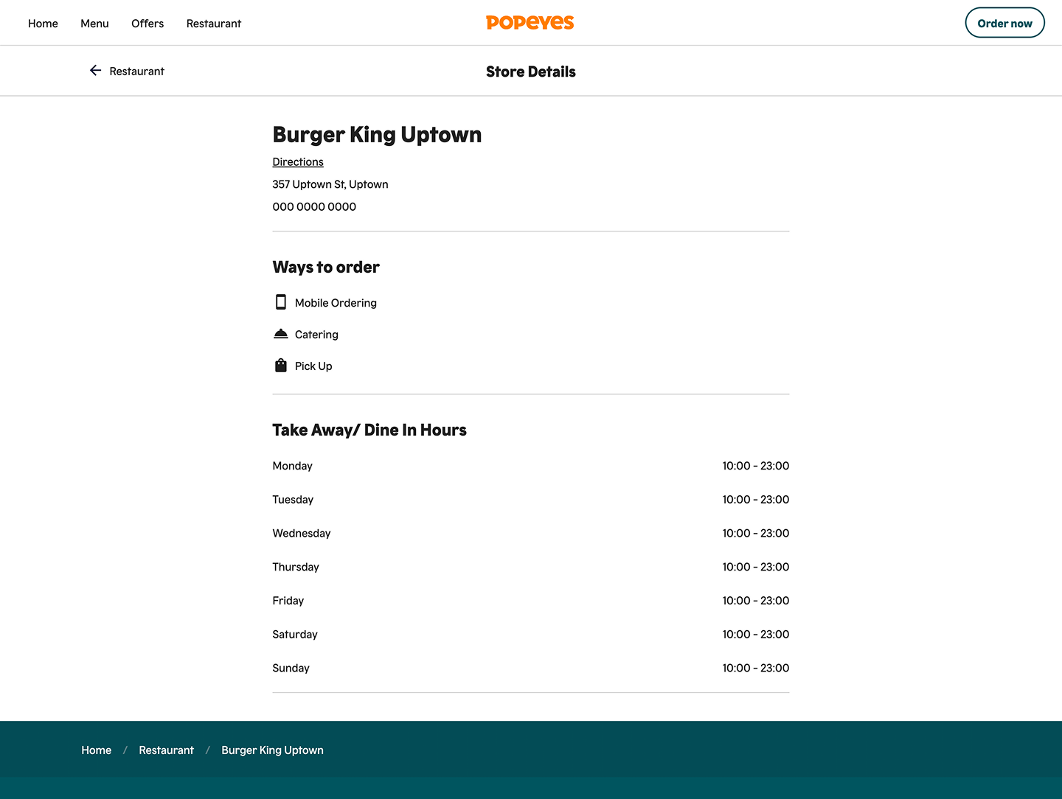1062x799 pixels.
Task: Click the Burger King Uptown breadcrumb
Action: [272, 750]
